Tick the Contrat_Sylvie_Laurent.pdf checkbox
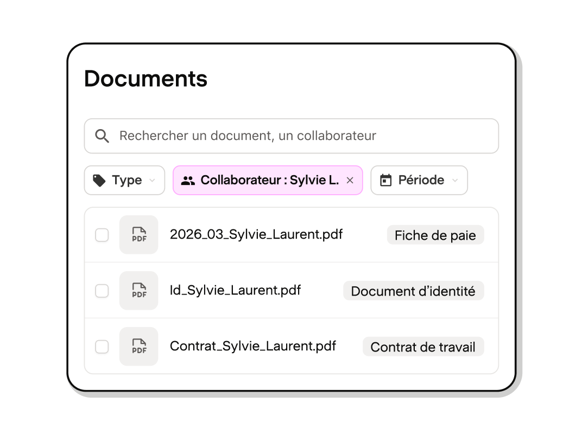 pyautogui.click(x=102, y=347)
